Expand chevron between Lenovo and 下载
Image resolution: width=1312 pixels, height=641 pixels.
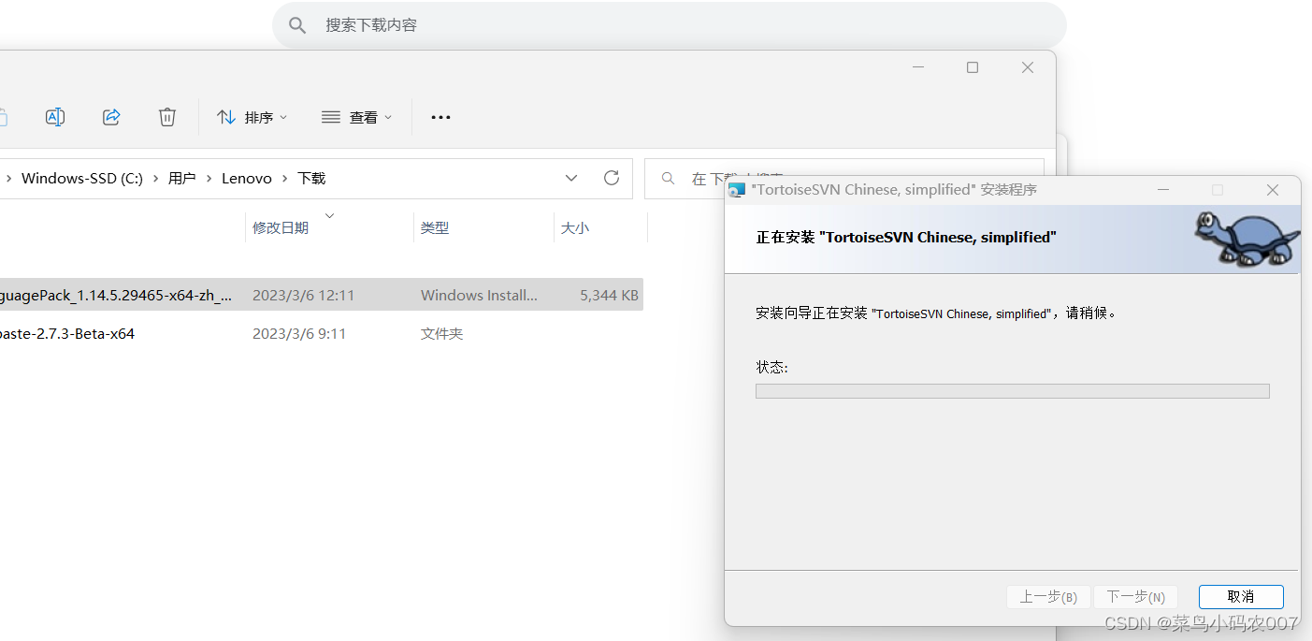(x=285, y=178)
